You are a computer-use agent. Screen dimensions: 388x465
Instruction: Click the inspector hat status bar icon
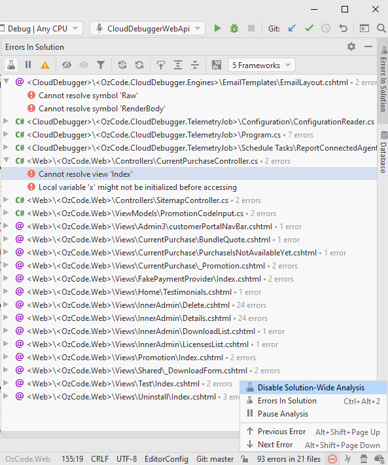point(364,459)
